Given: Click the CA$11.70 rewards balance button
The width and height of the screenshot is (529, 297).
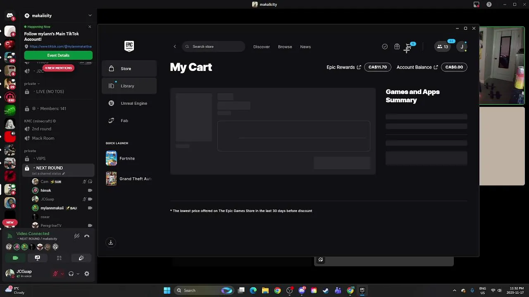Looking at the screenshot, I should tap(377, 67).
